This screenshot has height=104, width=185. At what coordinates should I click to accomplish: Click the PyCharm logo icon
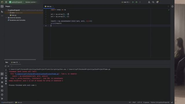(x=2, y=2)
